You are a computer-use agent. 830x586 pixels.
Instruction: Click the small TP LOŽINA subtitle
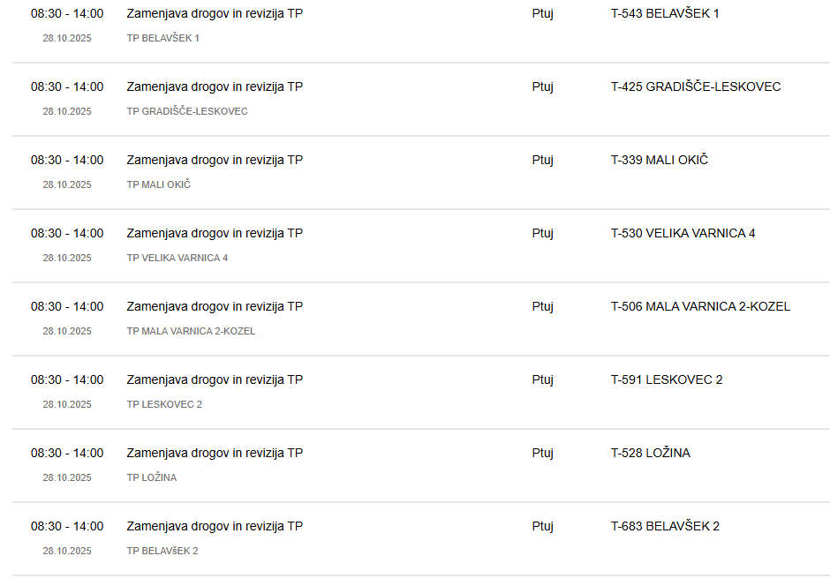tap(152, 477)
